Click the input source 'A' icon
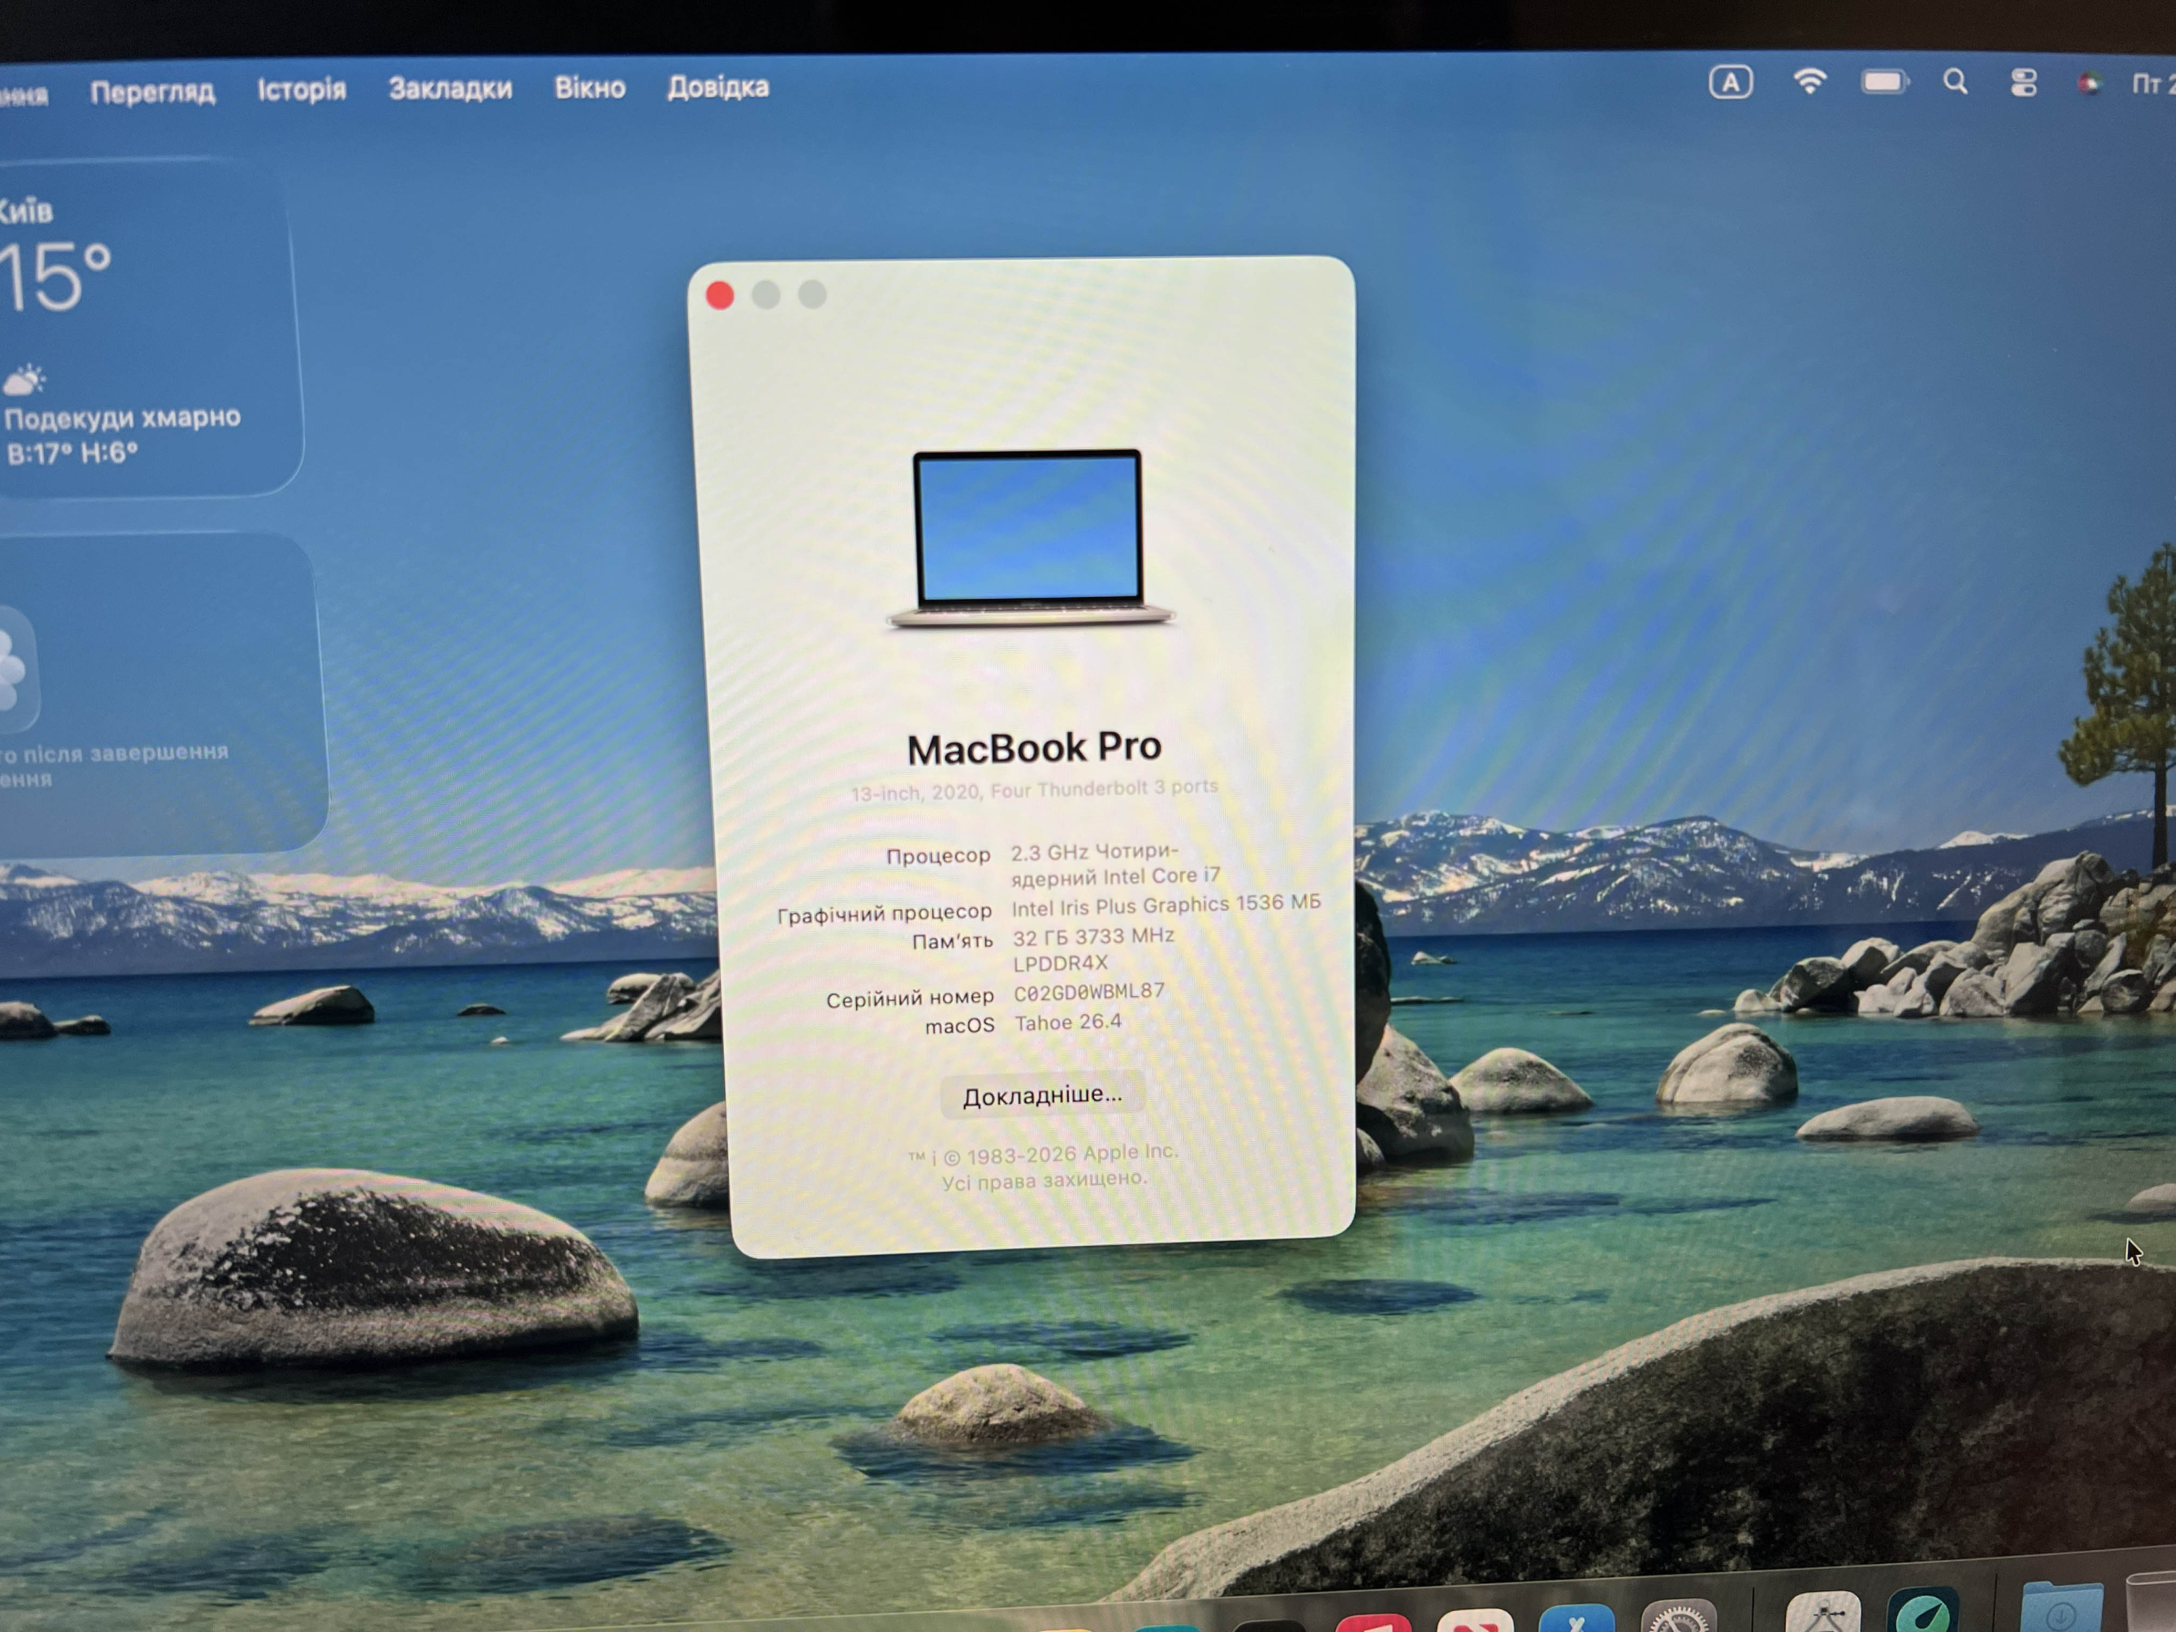The width and height of the screenshot is (2176, 1632). (1731, 83)
